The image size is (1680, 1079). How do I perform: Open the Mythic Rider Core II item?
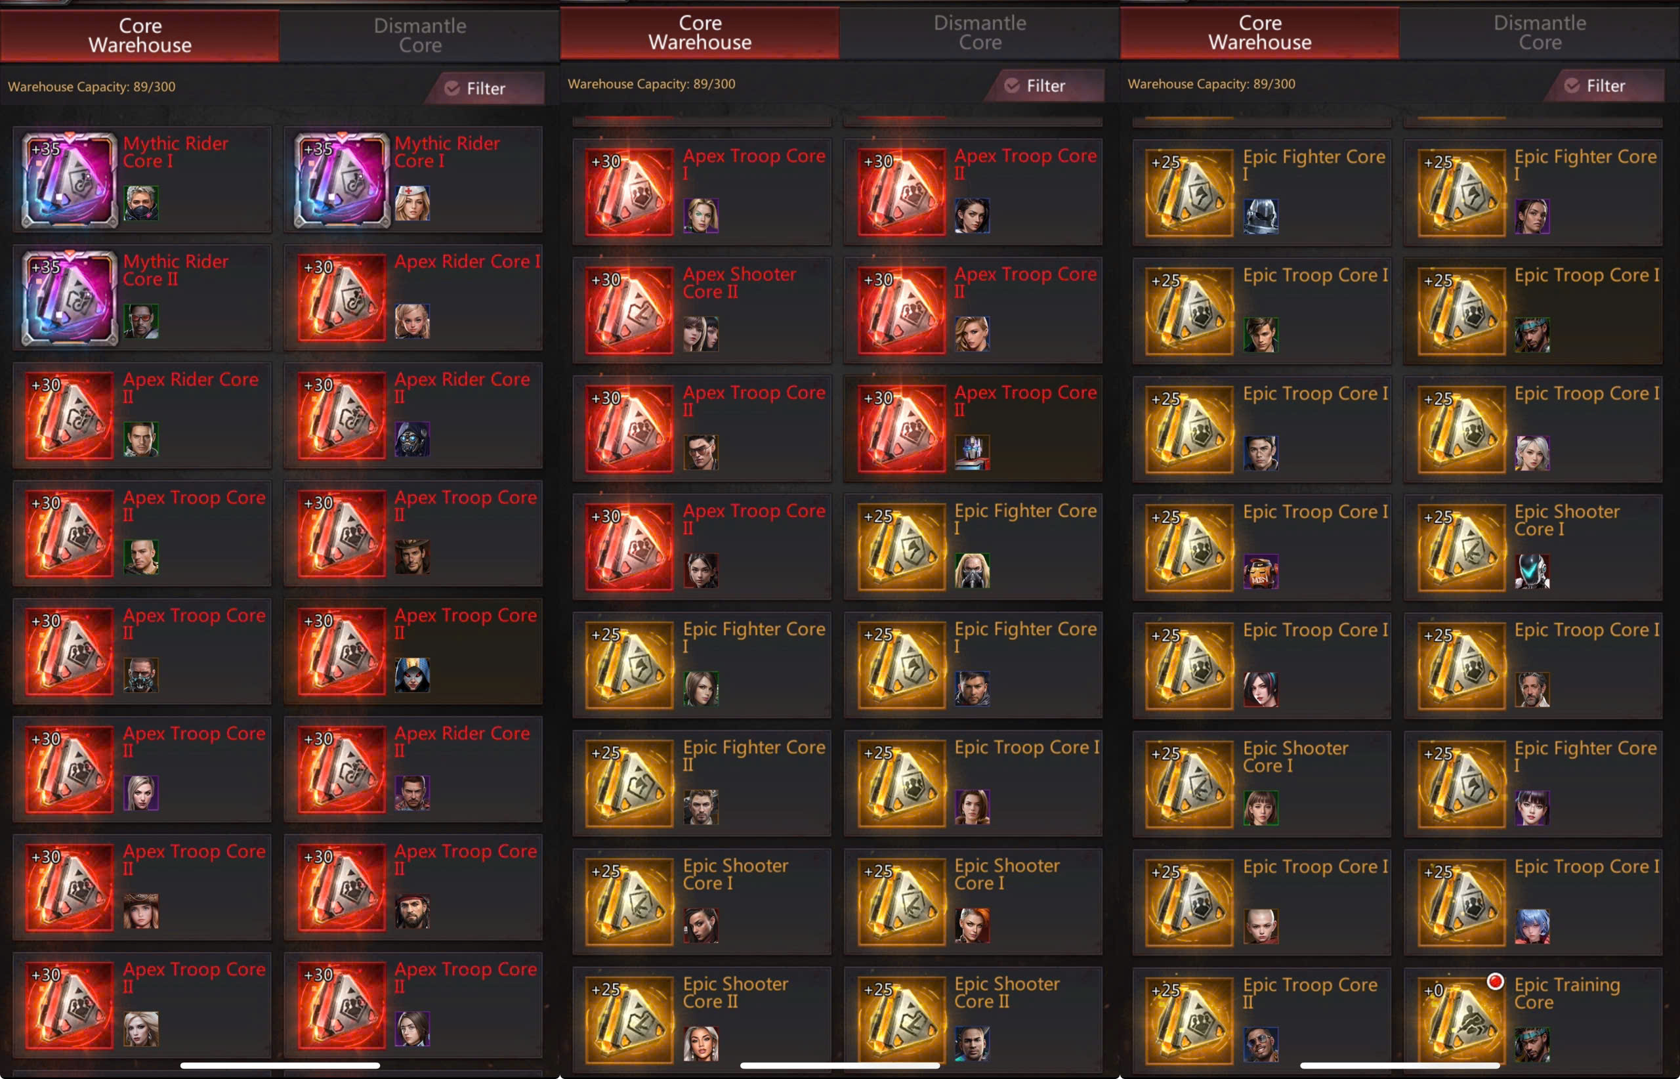pyautogui.click(x=142, y=297)
